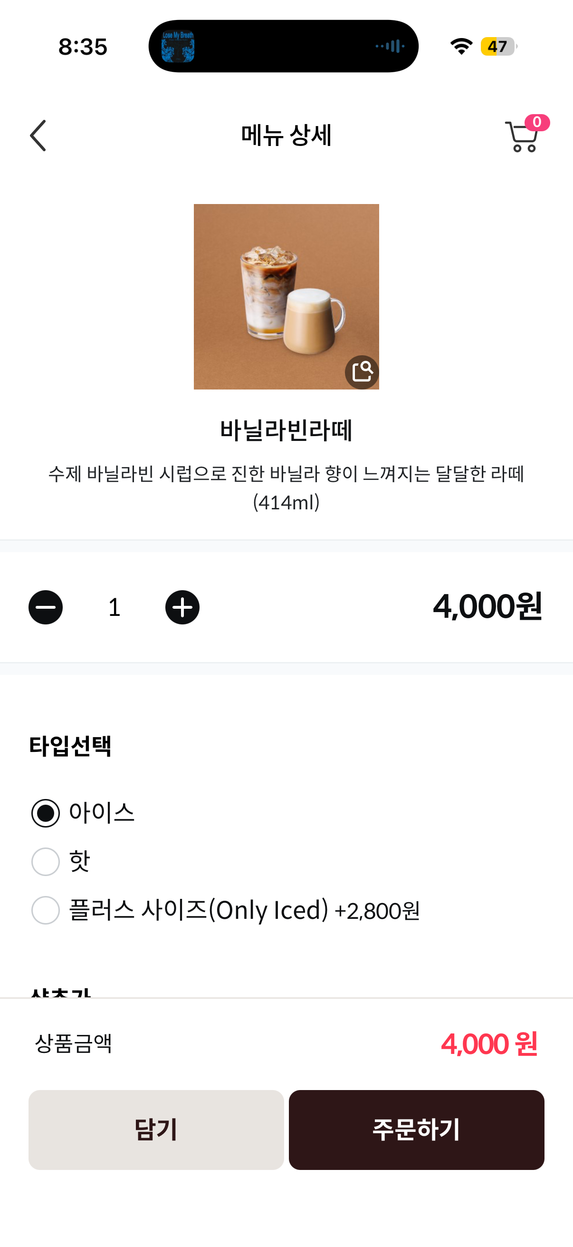Viewport: 573px width, 1247px height.
Task: Select 플러스 사이즈(Only Iced) option
Action: click(46, 910)
